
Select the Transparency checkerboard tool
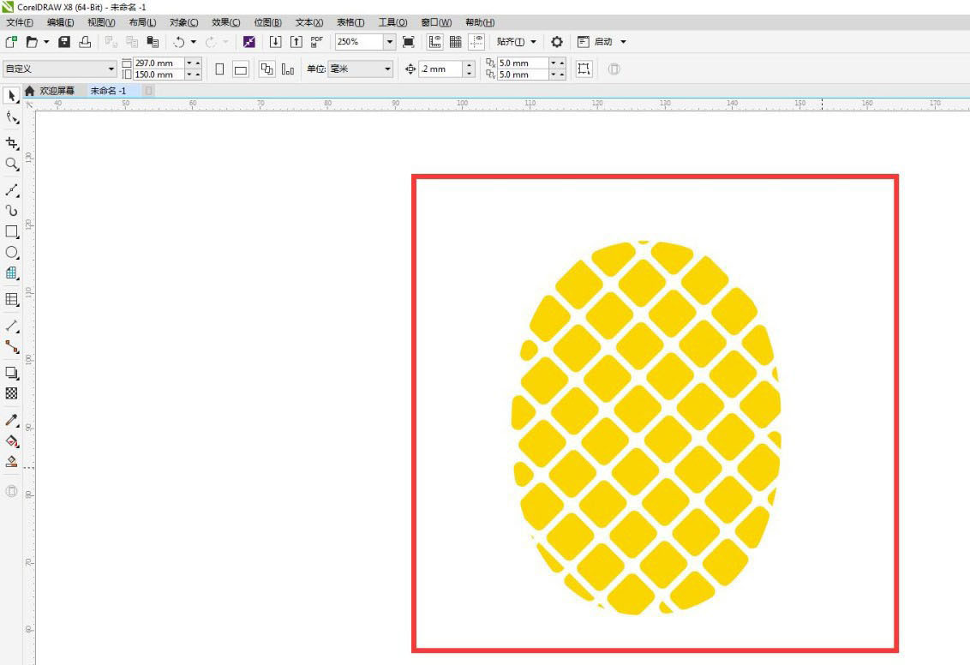click(12, 393)
